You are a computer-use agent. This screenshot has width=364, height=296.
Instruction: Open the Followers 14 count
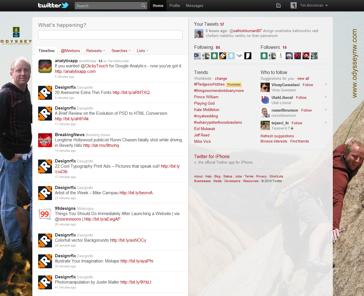click(285, 47)
